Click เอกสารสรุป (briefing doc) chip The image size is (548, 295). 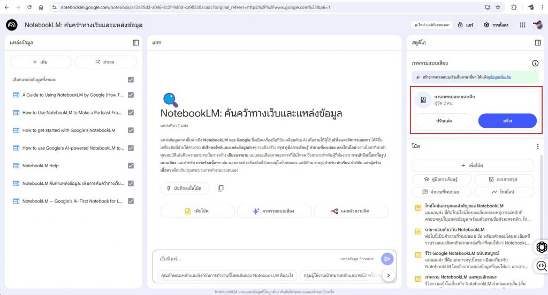(x=504, y=179)
